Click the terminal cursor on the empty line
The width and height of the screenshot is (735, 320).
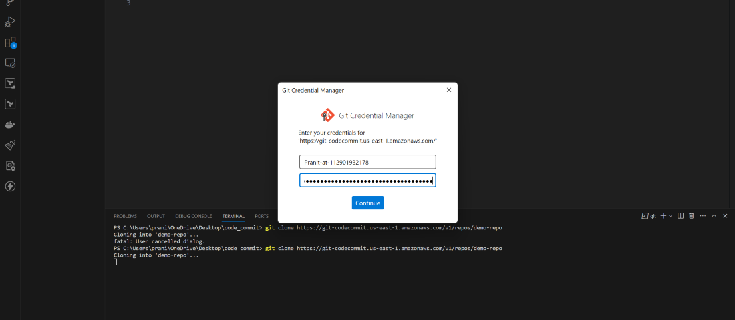pyautogui.click(x=116, y=262)
